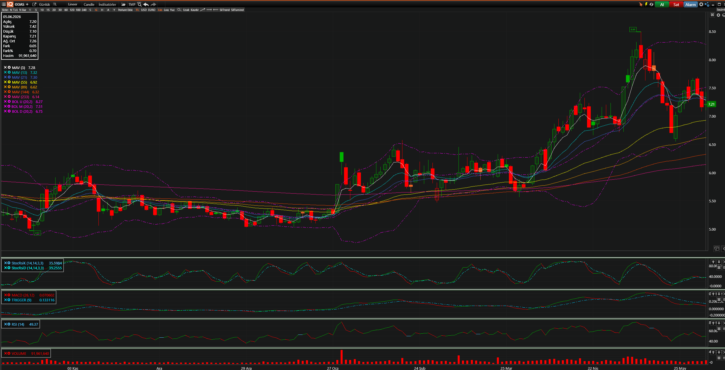Viewport: 725px width, 370px height.
Task: Click Periyot Ekle button
Action: (125, 10)
